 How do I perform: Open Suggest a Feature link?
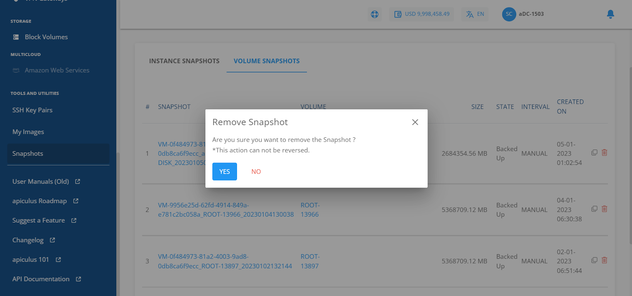pos(38,220)
